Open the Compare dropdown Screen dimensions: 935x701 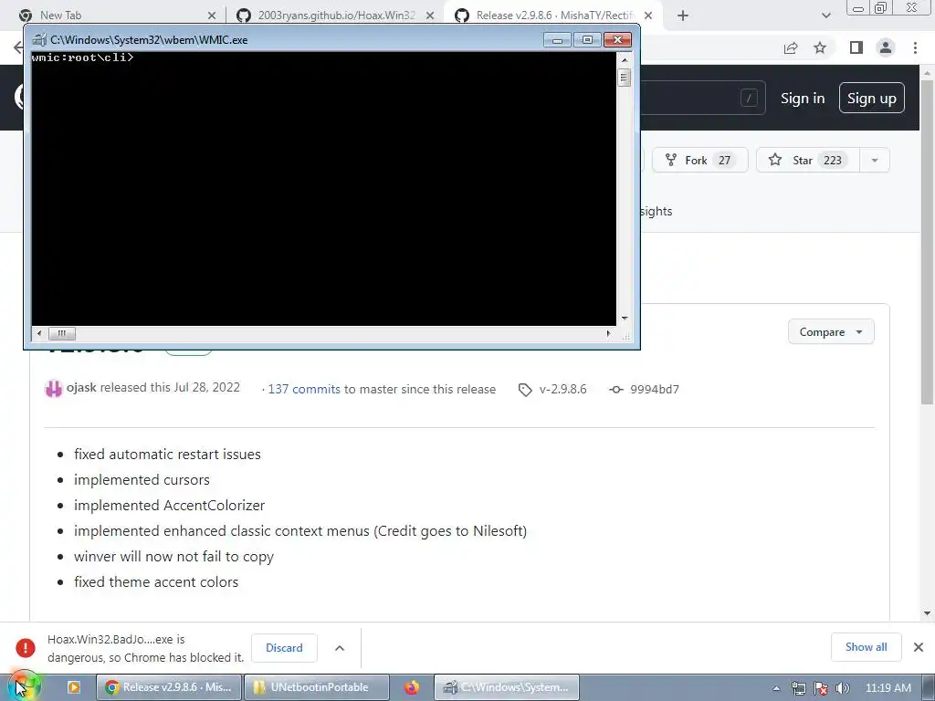(x=831, y=332)
